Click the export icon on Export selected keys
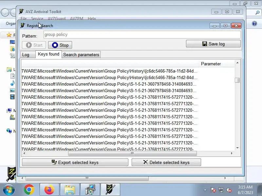Image resolution: width=262 pixels, height=196 pixels. [x=54, y=162]
